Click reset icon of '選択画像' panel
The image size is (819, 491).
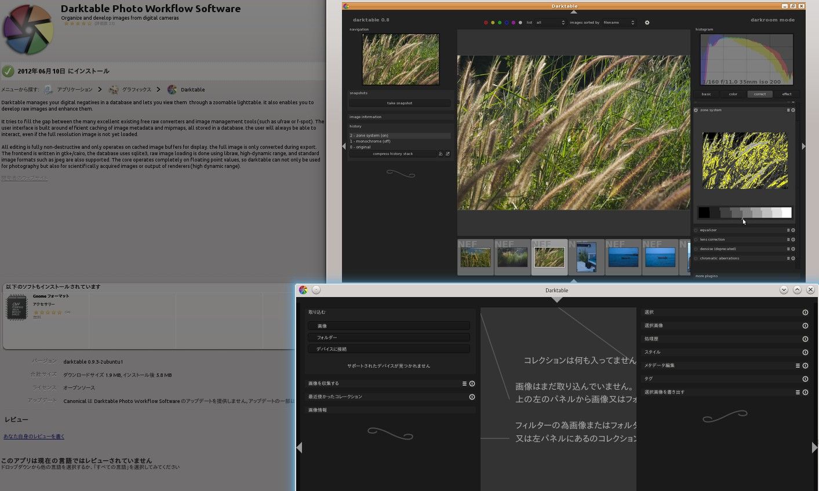tap(805, 325)
